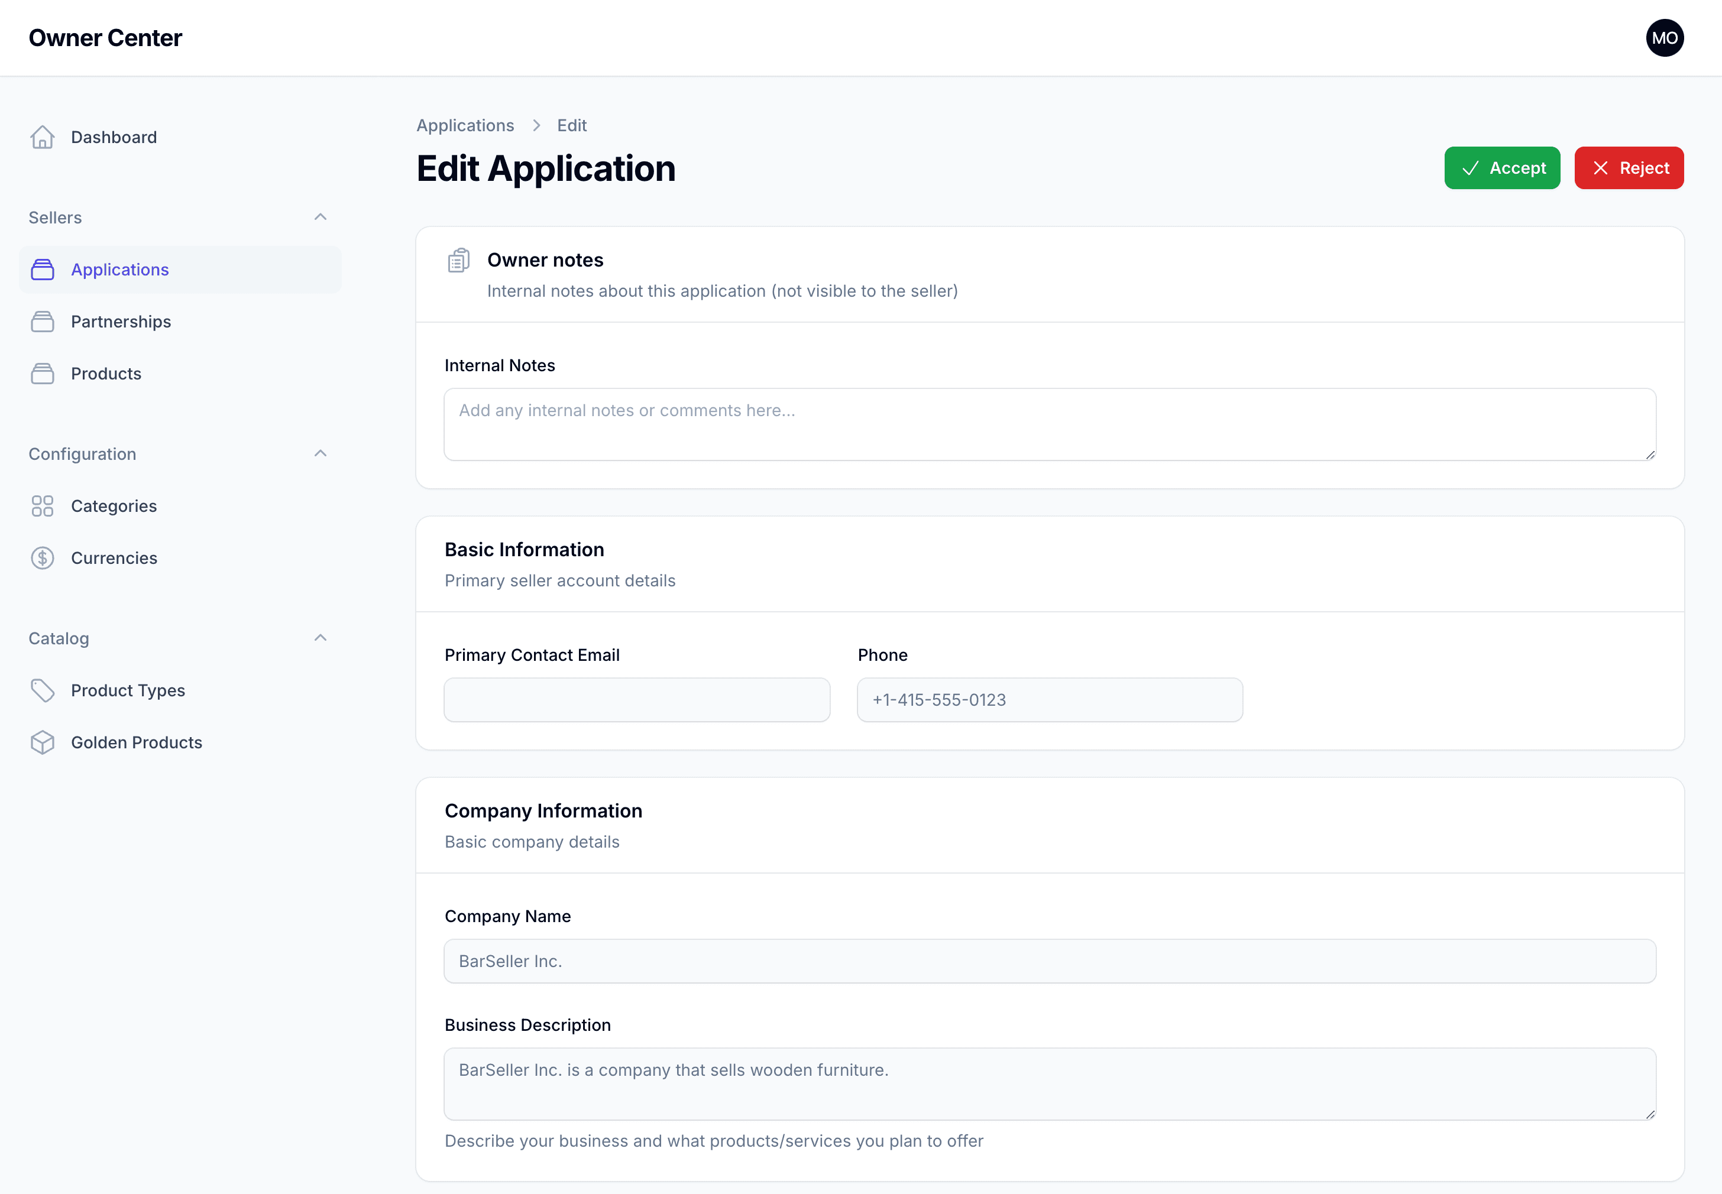Focus the Internal Notes textarea
1722x1194 pixels.
click(1050, 424)
